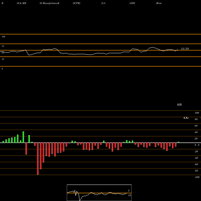
Task: Click the tallest green histogram bar
Action: (23, 137)
